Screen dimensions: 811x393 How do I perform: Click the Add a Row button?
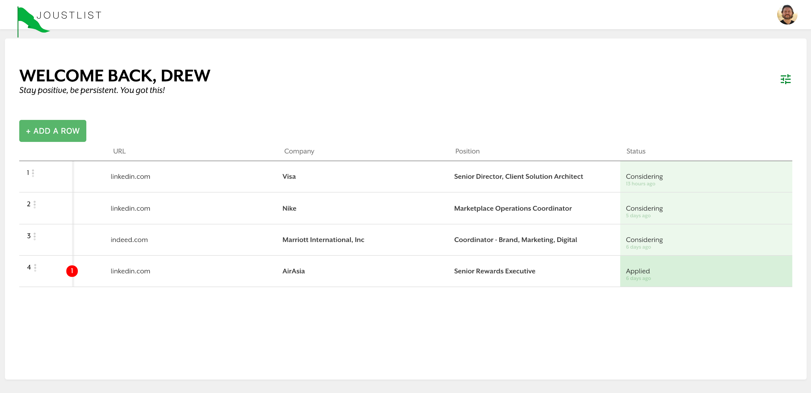coord(53,131)
